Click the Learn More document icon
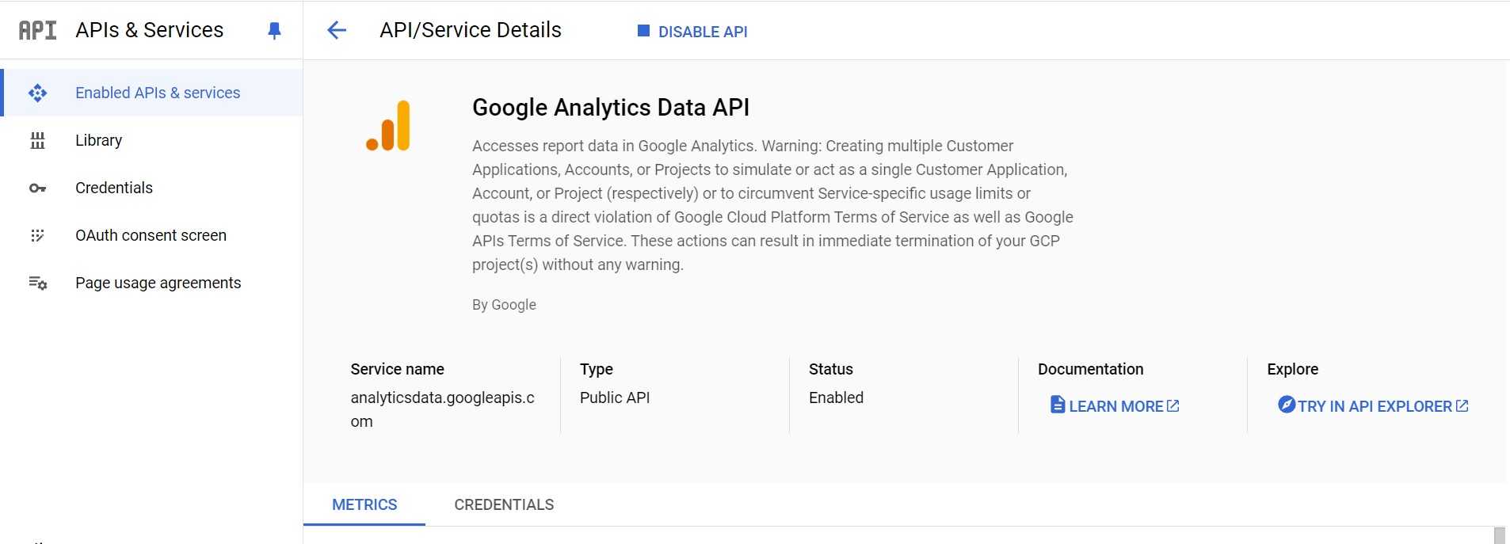The width and height of the screenshot is (1510, 544). coord(1058,405)
